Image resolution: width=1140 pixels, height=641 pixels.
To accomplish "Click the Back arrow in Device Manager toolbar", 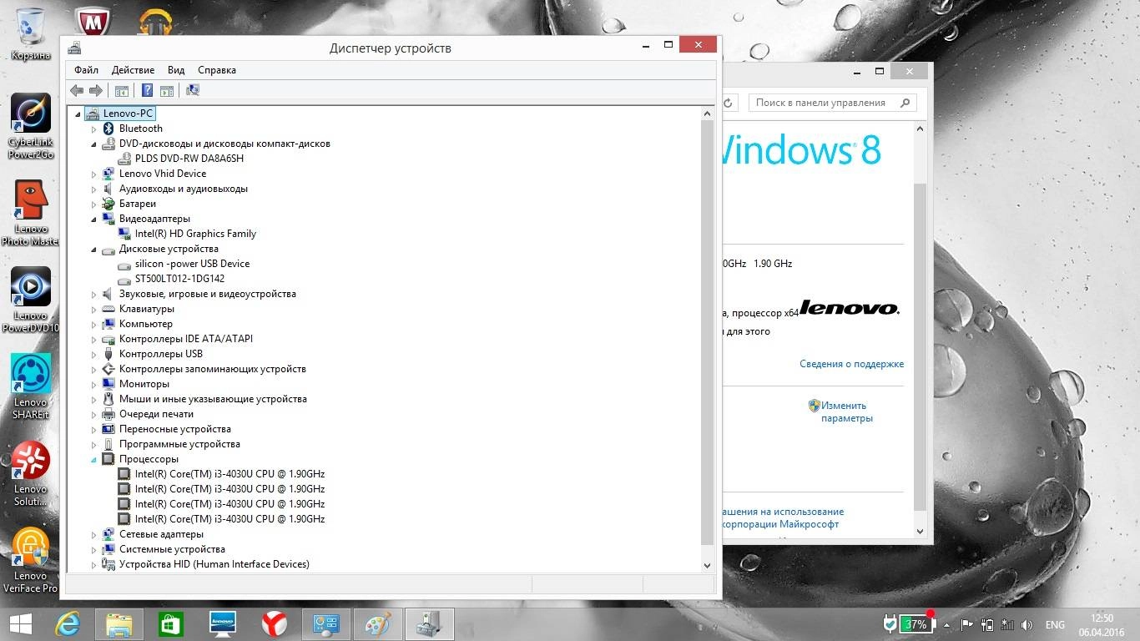I will point(77,90).
